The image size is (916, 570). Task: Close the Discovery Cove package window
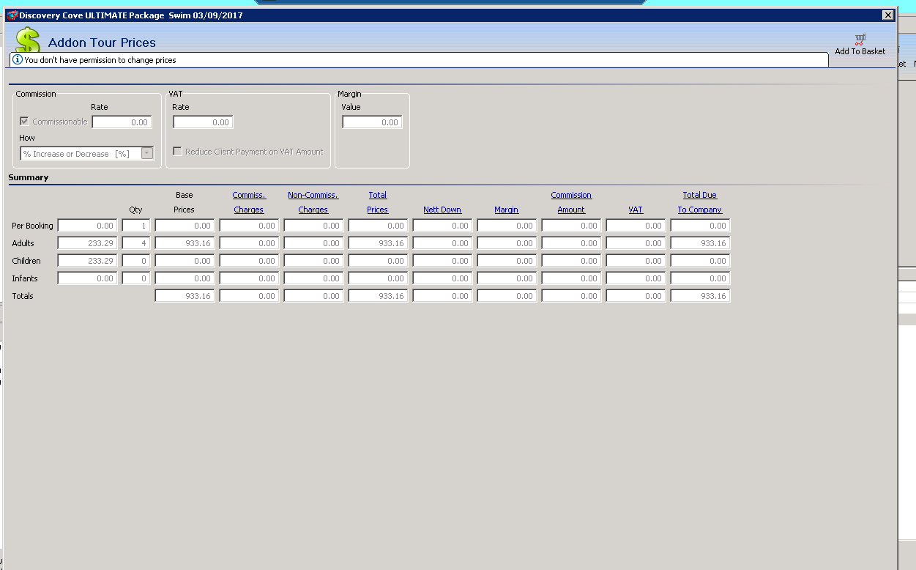coord(887,15)
